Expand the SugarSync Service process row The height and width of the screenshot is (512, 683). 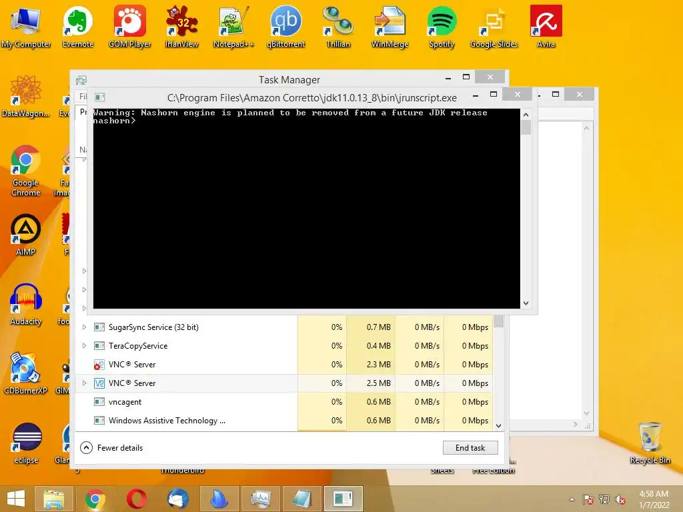tap(84, 327)
